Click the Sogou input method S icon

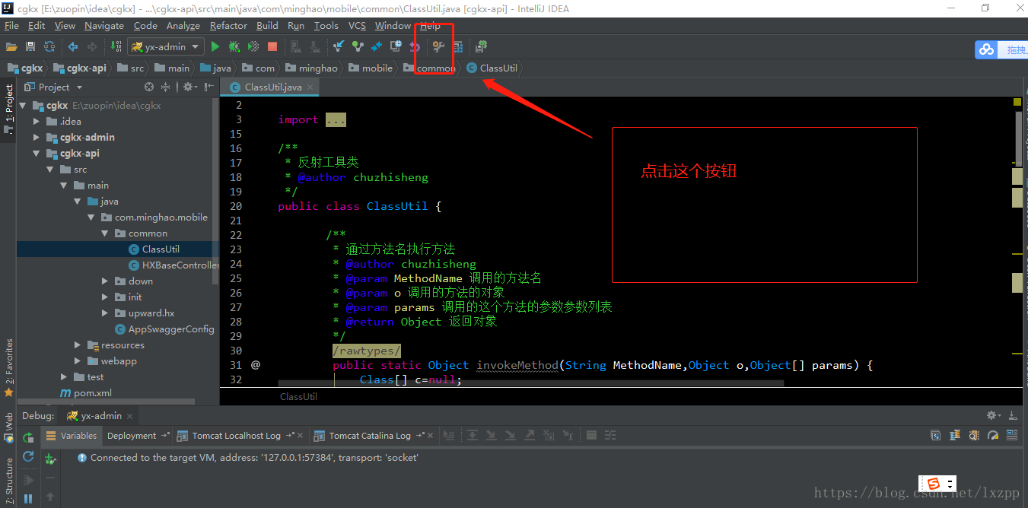tap(932, 484)
